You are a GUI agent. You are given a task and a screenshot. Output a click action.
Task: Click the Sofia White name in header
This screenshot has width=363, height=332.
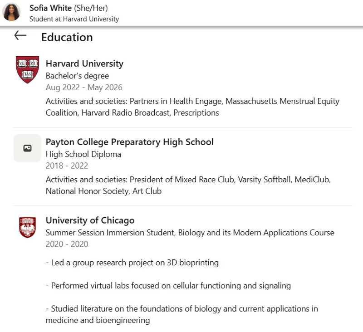(50, 8)
